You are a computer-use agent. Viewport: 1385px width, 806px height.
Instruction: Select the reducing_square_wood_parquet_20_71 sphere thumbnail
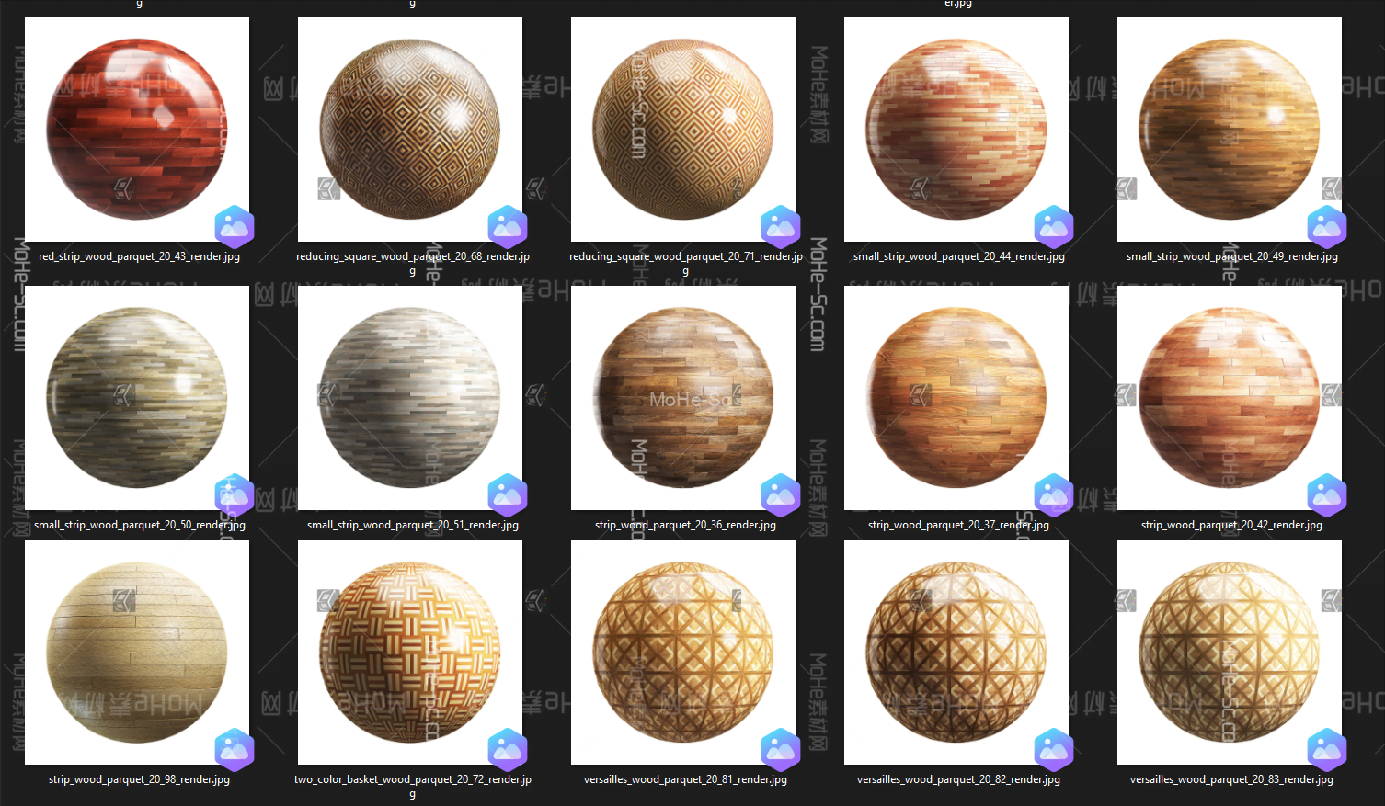coord(683,130)
